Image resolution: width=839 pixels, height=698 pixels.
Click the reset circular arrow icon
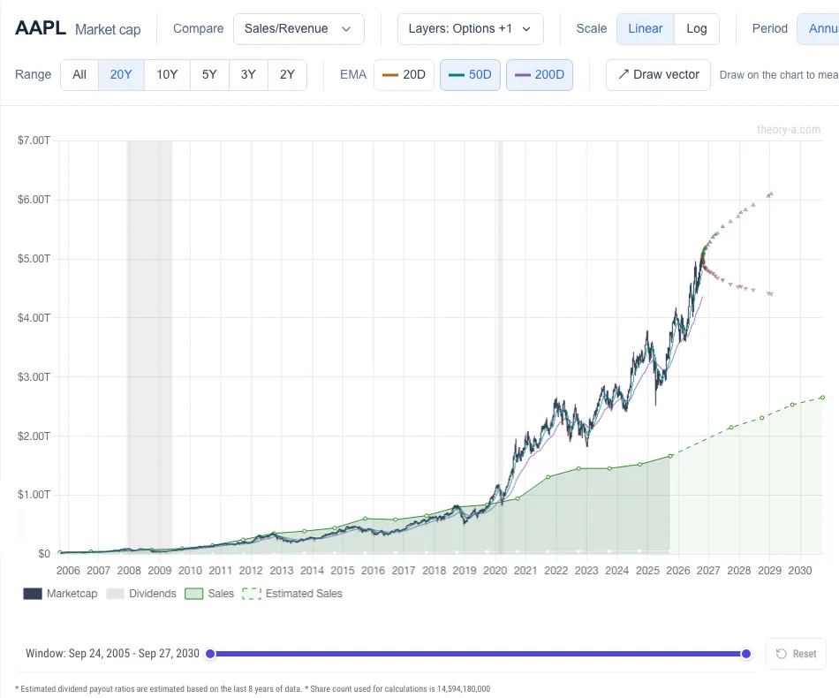tap(782, 654)
